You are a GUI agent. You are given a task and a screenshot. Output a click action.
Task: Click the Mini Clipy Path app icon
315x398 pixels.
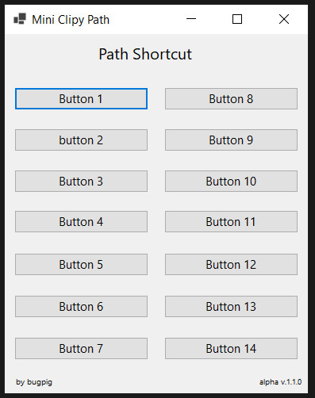pyautogui.click(x=20, y=19)
